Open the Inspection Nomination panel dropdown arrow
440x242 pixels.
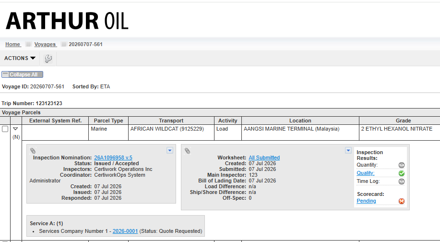[170, 150]
